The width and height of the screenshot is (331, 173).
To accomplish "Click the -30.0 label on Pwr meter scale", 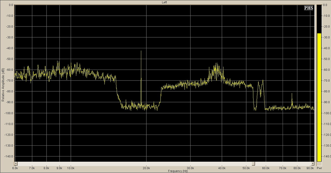I will pos(326,37).
